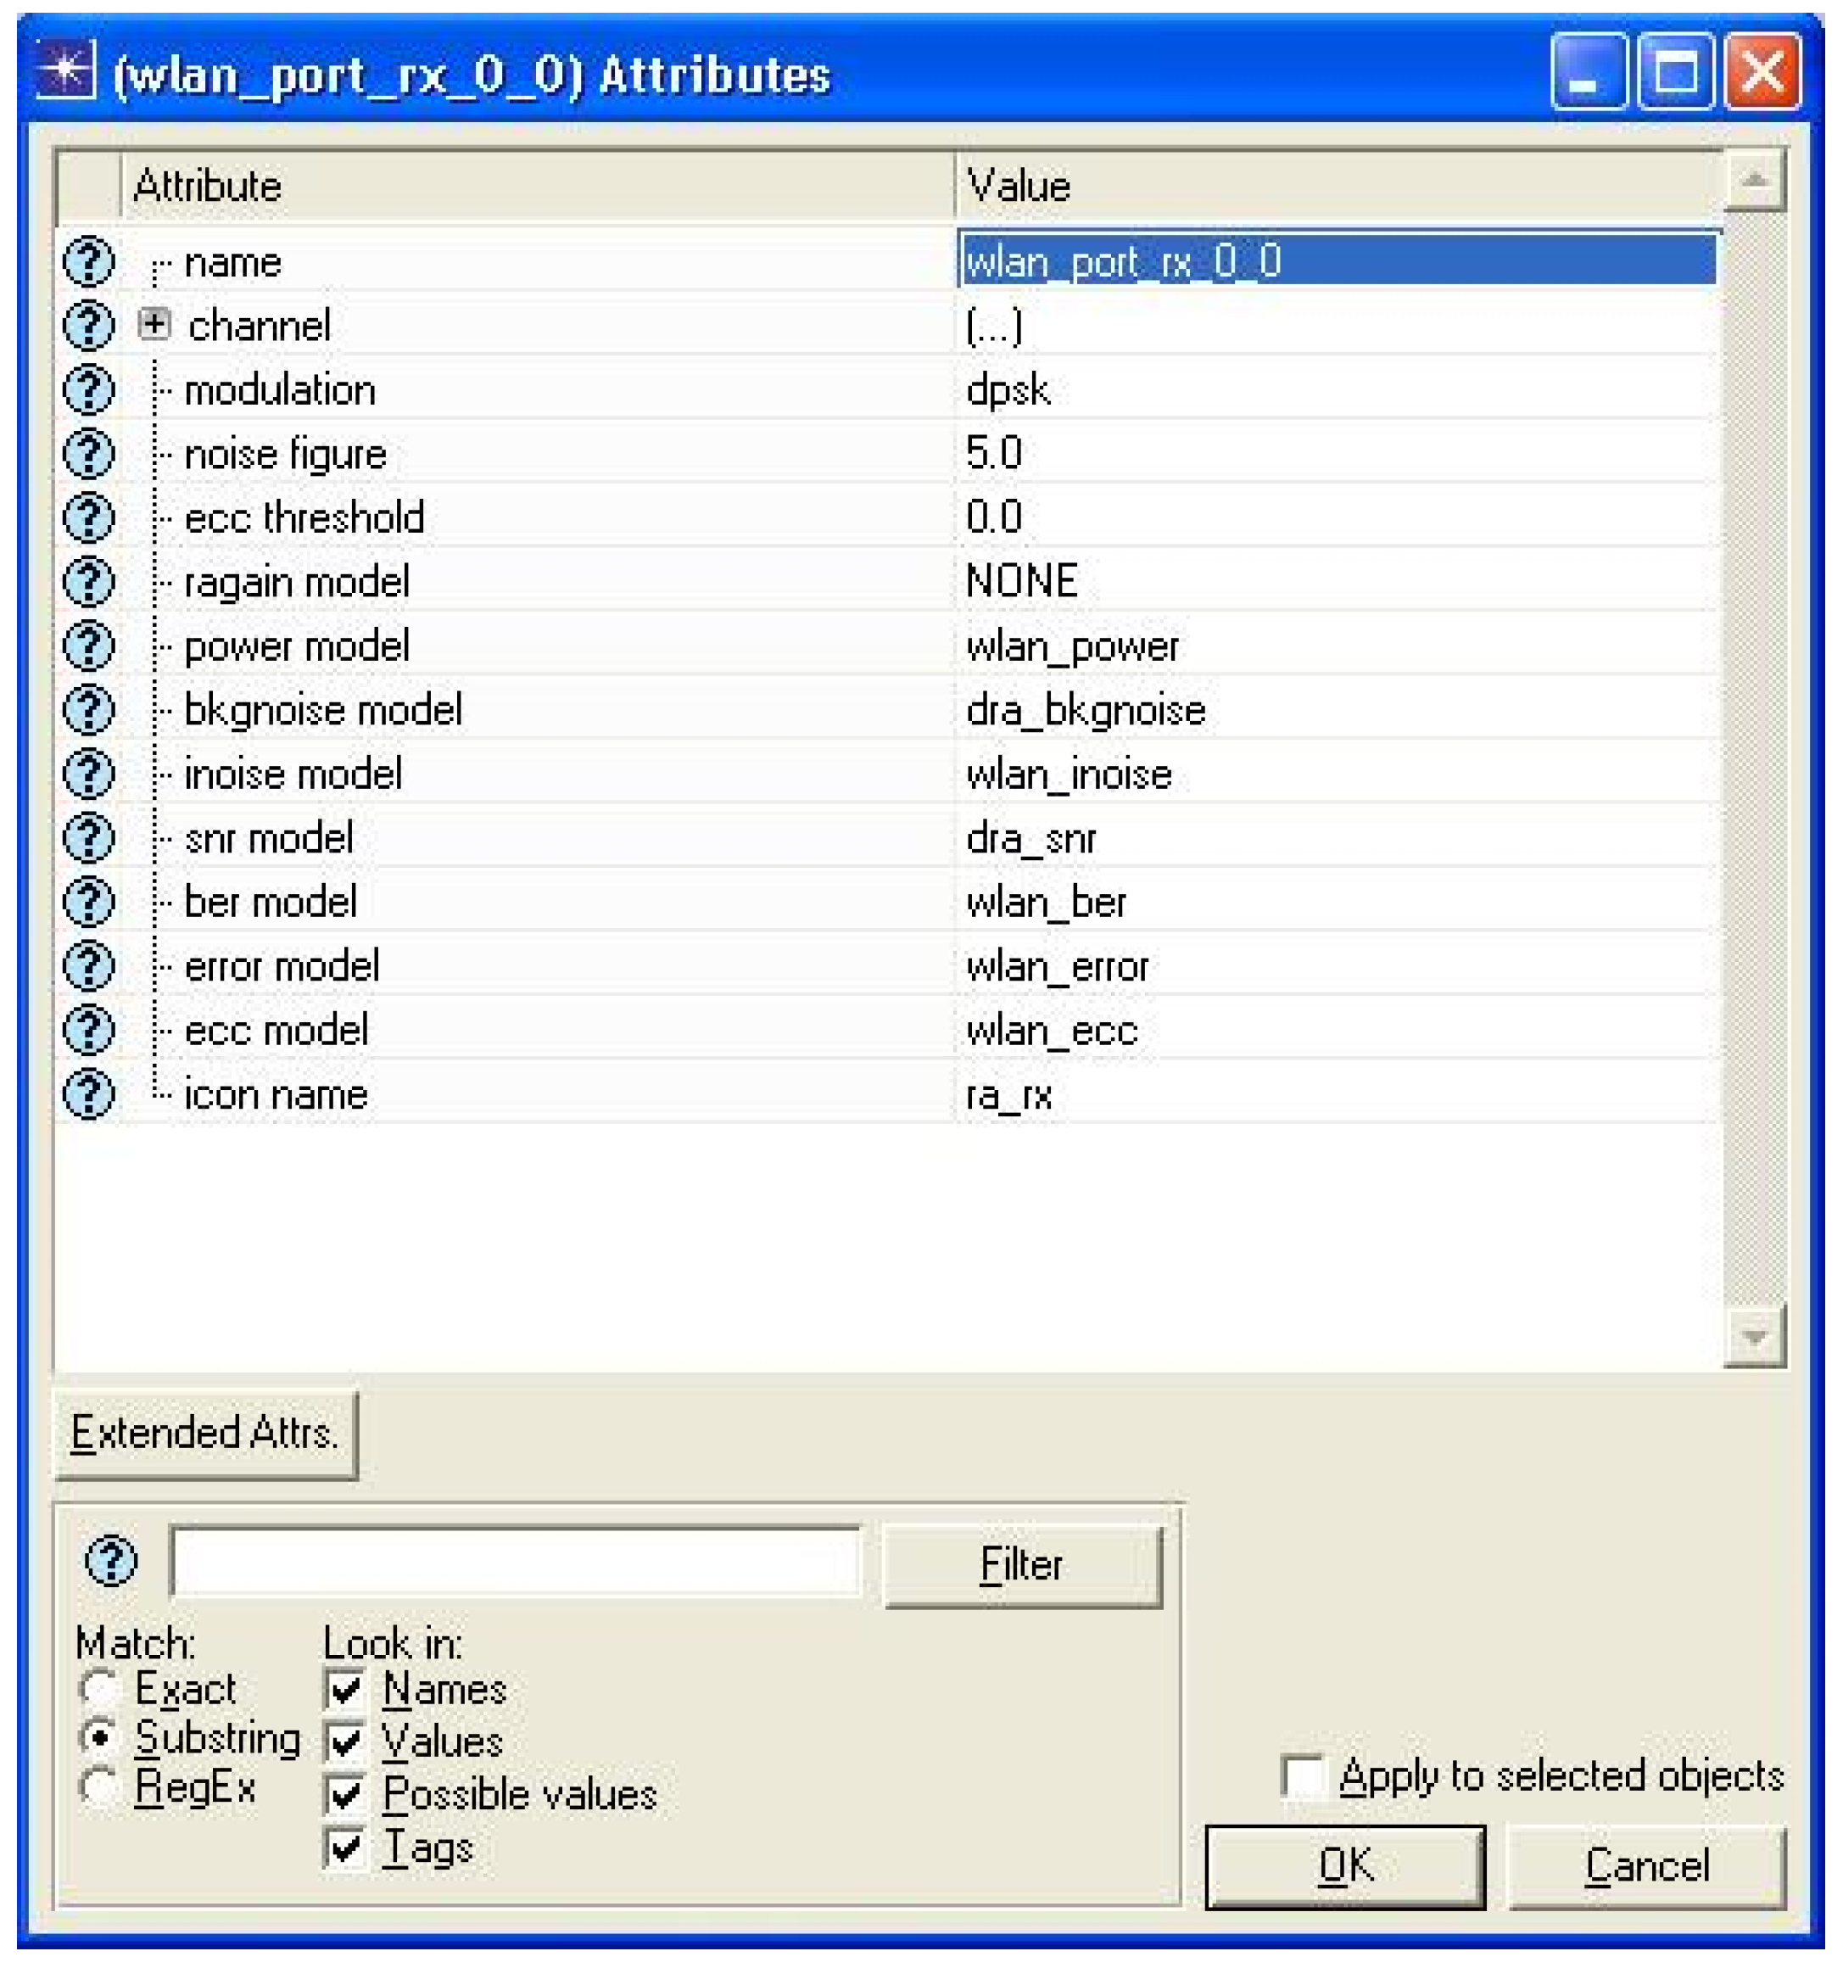Click the help icon for snr model
The image size is (1843, 1968).
89,837
